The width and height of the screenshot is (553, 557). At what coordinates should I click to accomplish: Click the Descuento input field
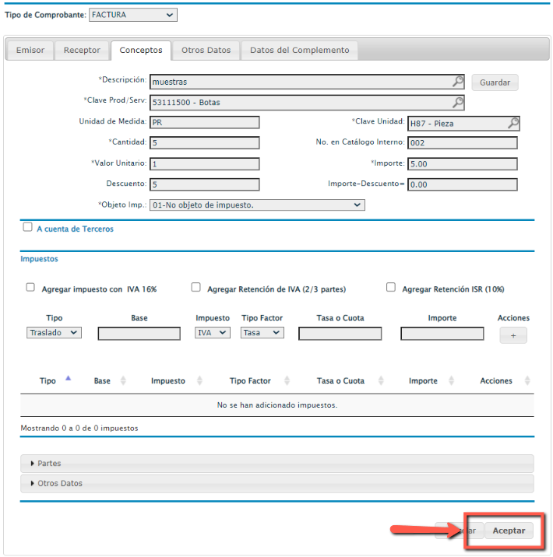click(x=205, y=184)
